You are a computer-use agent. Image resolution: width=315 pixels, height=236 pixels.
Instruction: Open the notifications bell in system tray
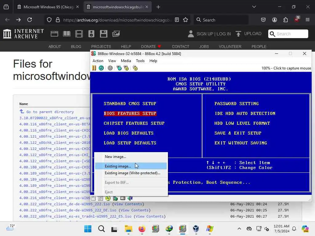[294, 229]
